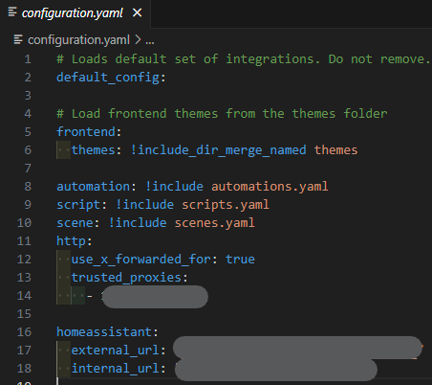Click 'use_x_forwarded_for' key
The height and width of the screenshot is (385, 432).
140,260
